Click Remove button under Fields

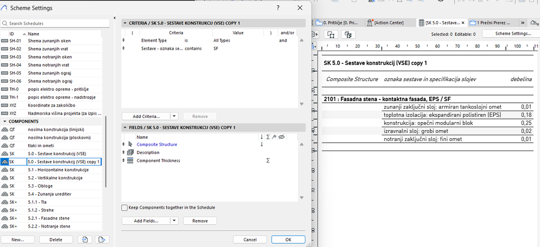(200, 221)
